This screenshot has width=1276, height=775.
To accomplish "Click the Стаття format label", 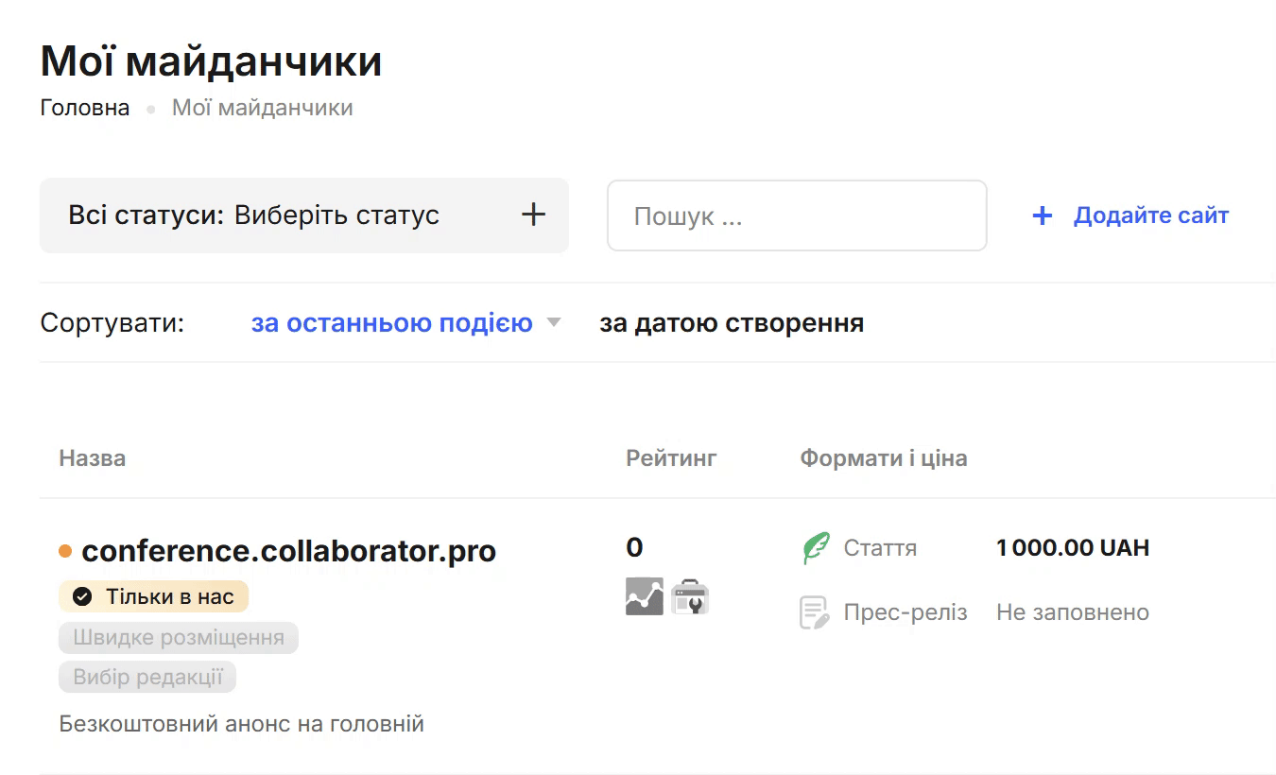I will point(880,548).
